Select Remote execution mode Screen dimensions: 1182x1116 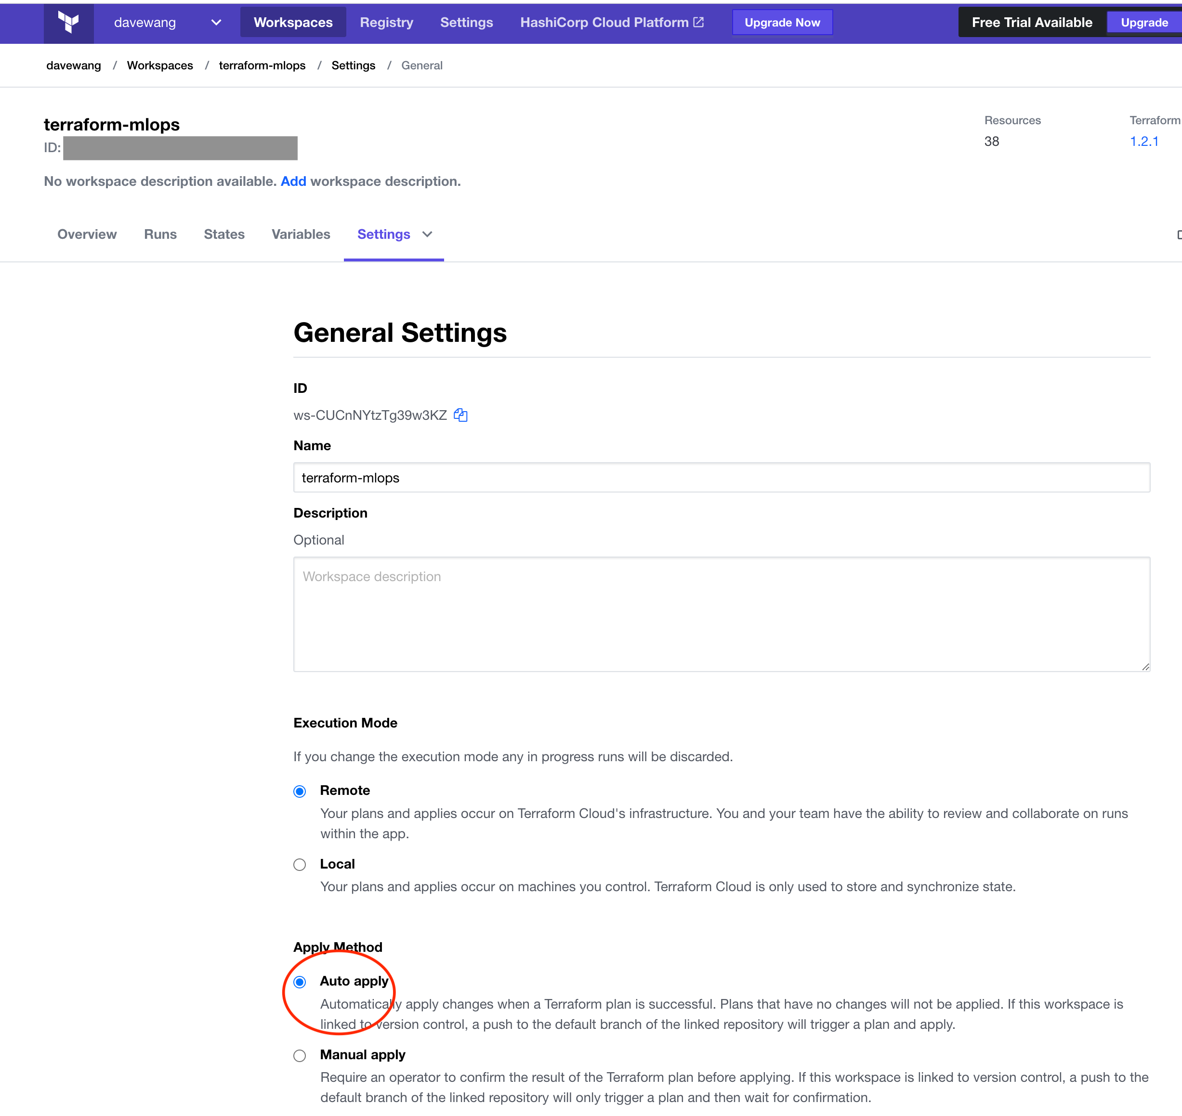point(300,791)
